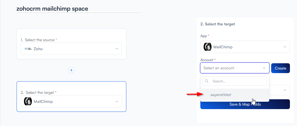Viewport: 297px width, 126px height.
Task: Click the MailChimp logo in left target card
Action: coord(28,101)
